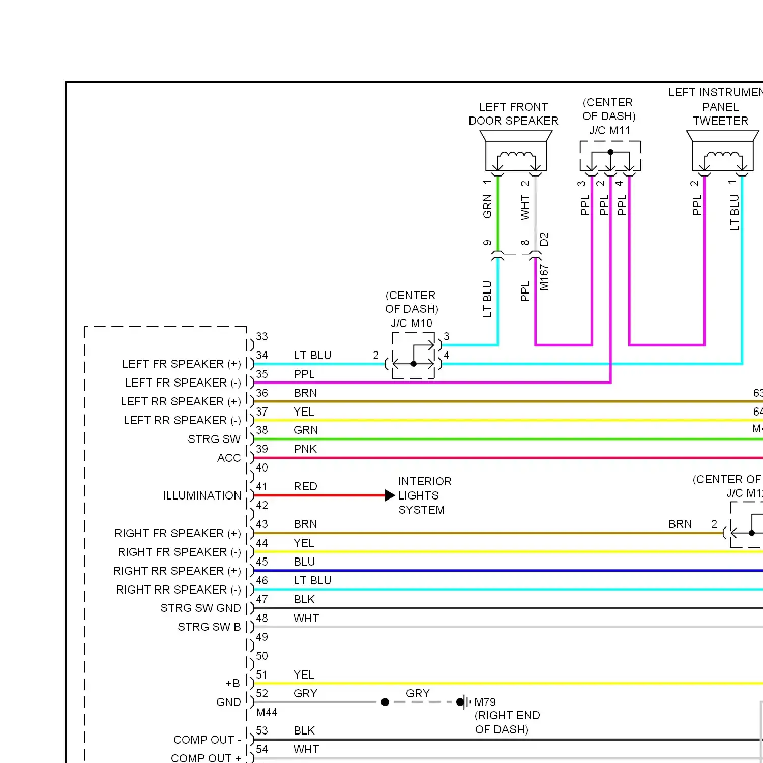Image resolution: width=763 pixels, height=763 pixels.
Task: Click the 'GRN' label at pin 38
Action: pos(306,430)
